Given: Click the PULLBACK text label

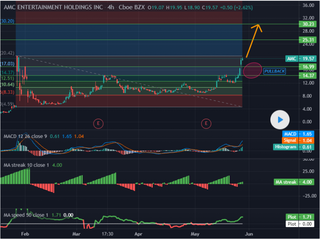Looking at the screenshot, I should tap(274, 71).
